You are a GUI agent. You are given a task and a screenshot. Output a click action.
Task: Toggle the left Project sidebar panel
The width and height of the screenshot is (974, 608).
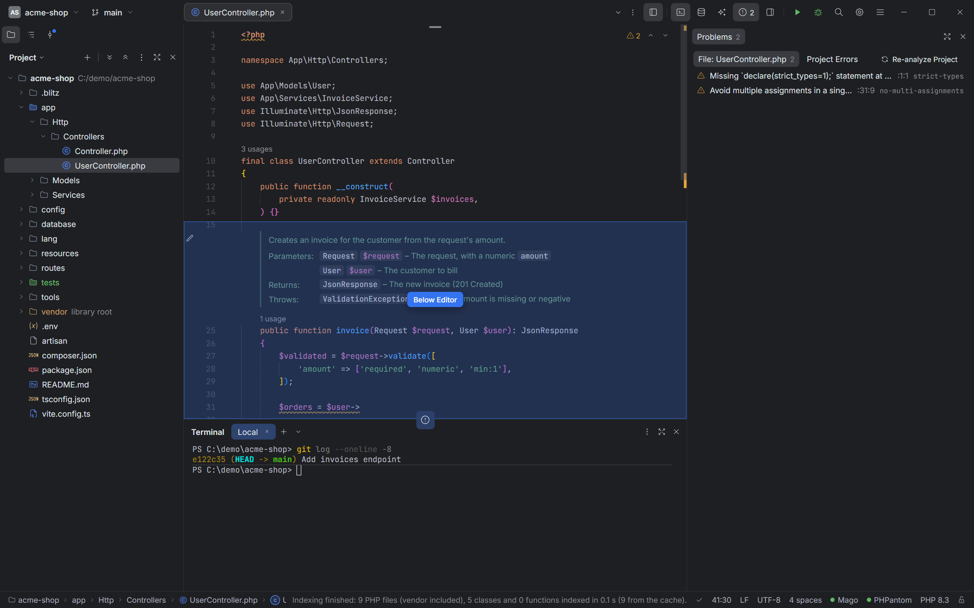(653, 12)
